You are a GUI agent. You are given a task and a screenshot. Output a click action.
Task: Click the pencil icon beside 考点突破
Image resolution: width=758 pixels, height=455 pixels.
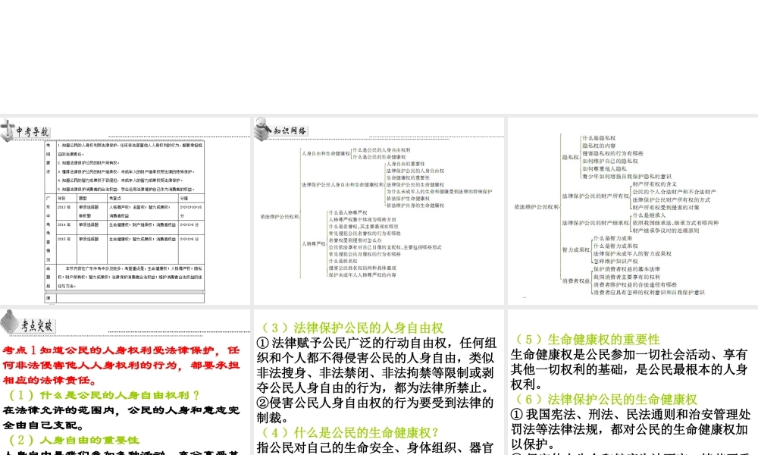[9, 322]
